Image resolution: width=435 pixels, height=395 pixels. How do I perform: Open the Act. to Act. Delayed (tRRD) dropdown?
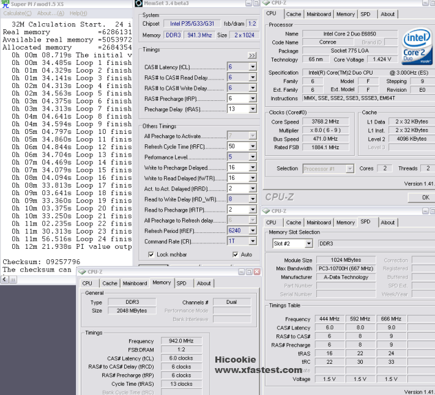click(x=253, y=188)
